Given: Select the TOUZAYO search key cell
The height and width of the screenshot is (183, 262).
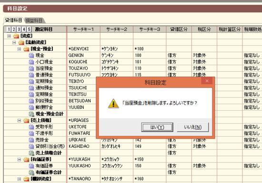Looking at the screenshot, I should pos(83,68).
